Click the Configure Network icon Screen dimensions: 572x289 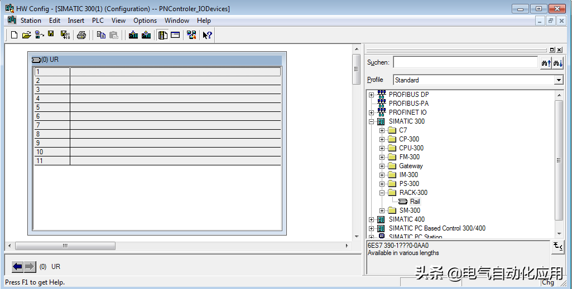[191, 35]
